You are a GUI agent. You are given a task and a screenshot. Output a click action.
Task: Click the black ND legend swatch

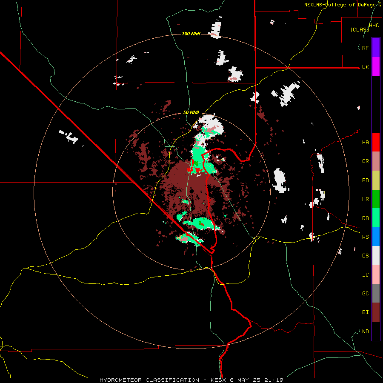[376, 331]
